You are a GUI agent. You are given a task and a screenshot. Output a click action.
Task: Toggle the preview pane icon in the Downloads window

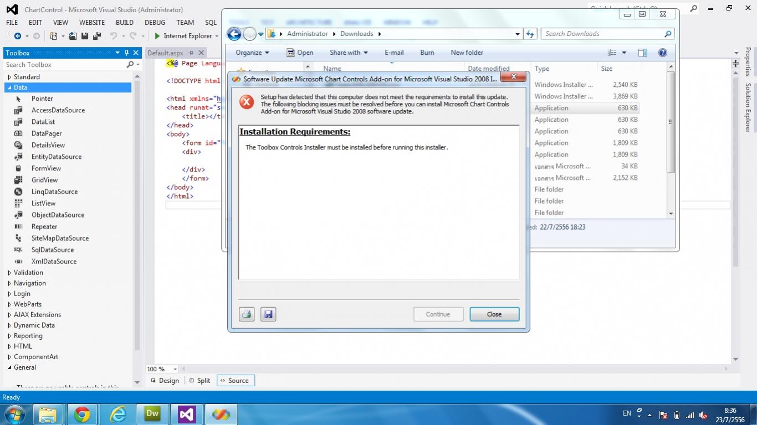pos(643,53)
